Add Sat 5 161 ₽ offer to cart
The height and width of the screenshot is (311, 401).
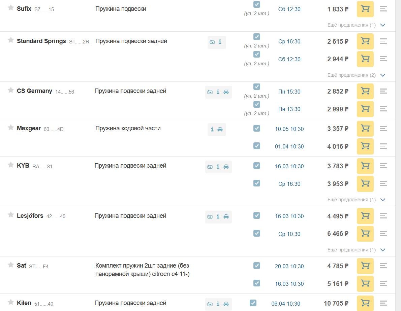tap(365, 284)
